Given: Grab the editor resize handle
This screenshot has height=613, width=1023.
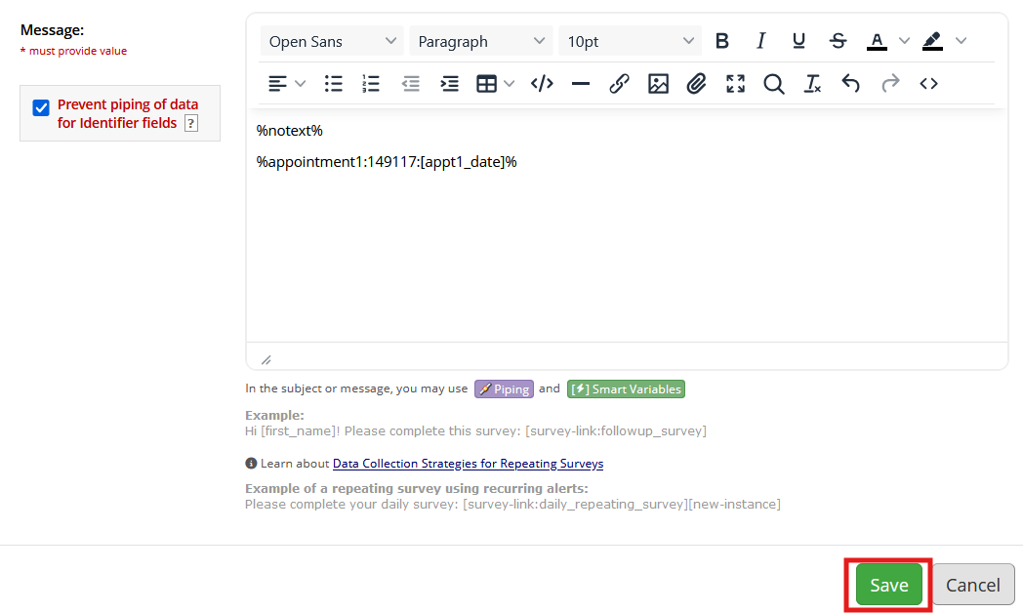Looking at the screenshot, I should tap(266, 360).
